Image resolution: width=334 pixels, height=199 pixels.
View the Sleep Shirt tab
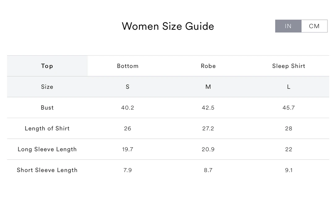289,66
